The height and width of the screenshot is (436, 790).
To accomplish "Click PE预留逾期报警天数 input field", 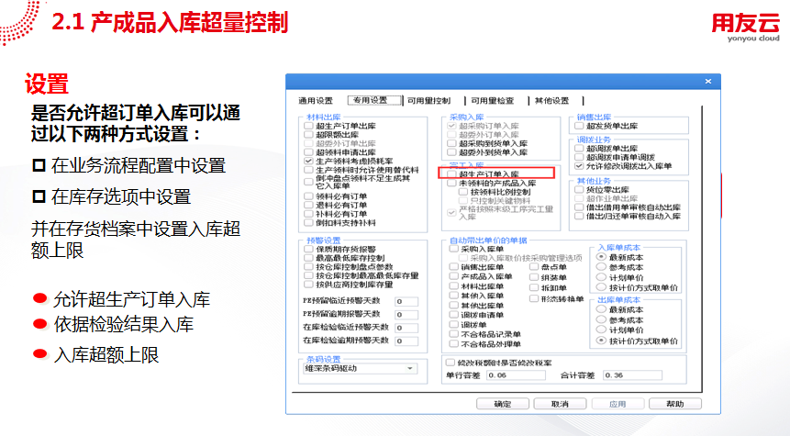I will (406, 315).
